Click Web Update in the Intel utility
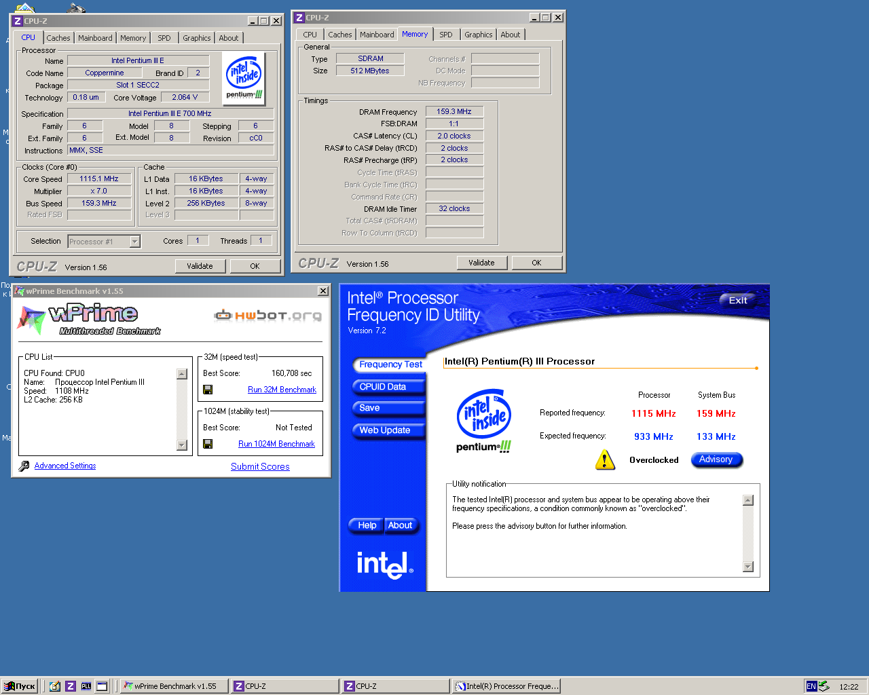869x695 pixels. (x=388, y=430)
